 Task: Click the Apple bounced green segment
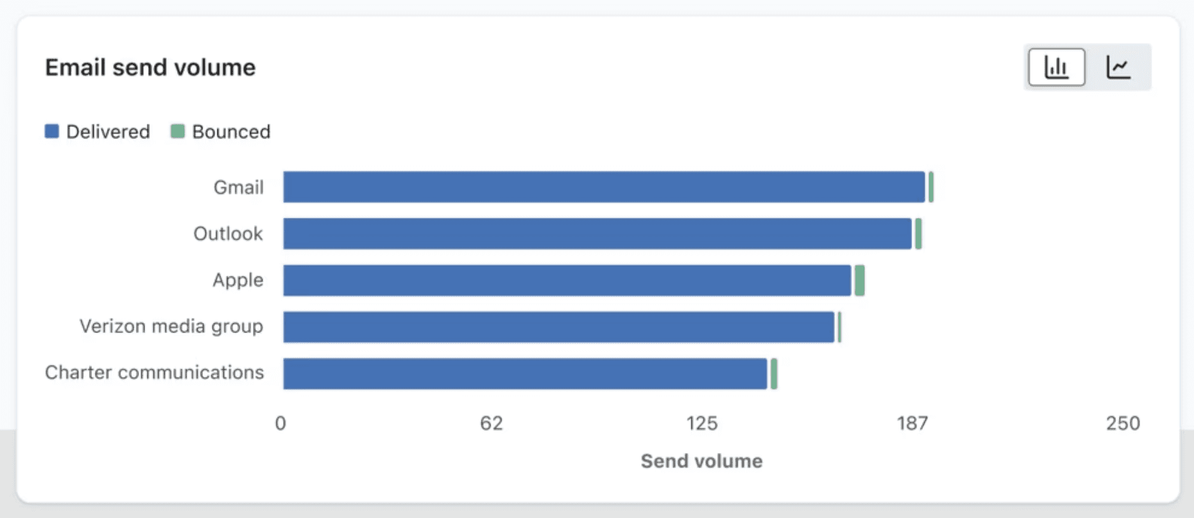pyautogui.click(x=860, y=280)
